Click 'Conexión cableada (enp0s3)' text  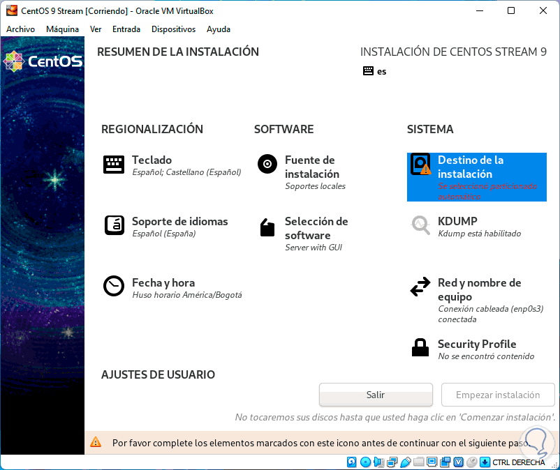pyautogui.click(x=491, y=309)
